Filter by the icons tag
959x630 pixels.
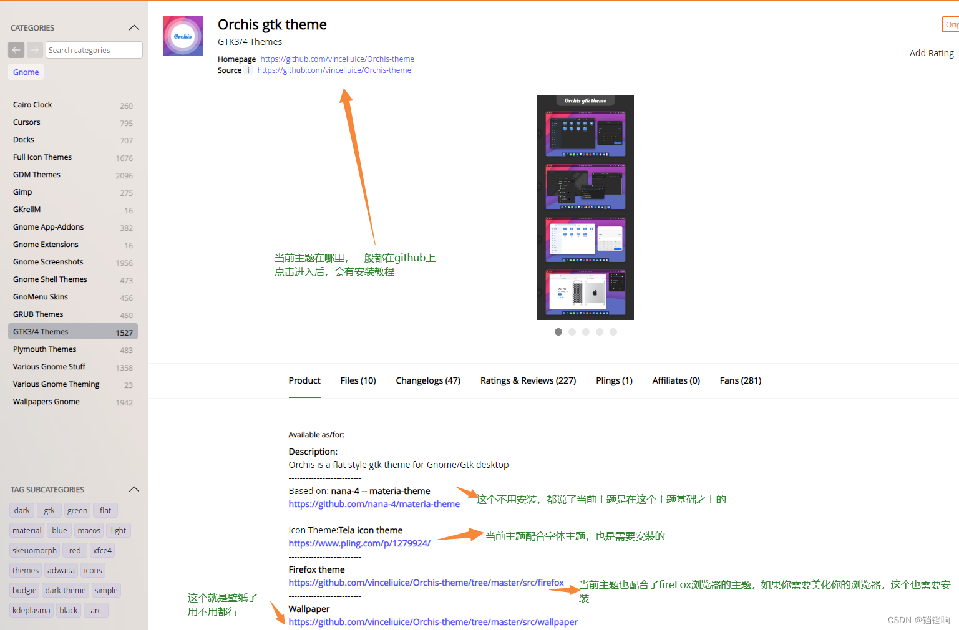click(x=93, y=570)
